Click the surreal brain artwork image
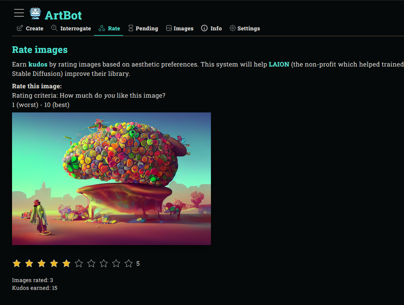The image size is (404, 305). tap(111, 178)
